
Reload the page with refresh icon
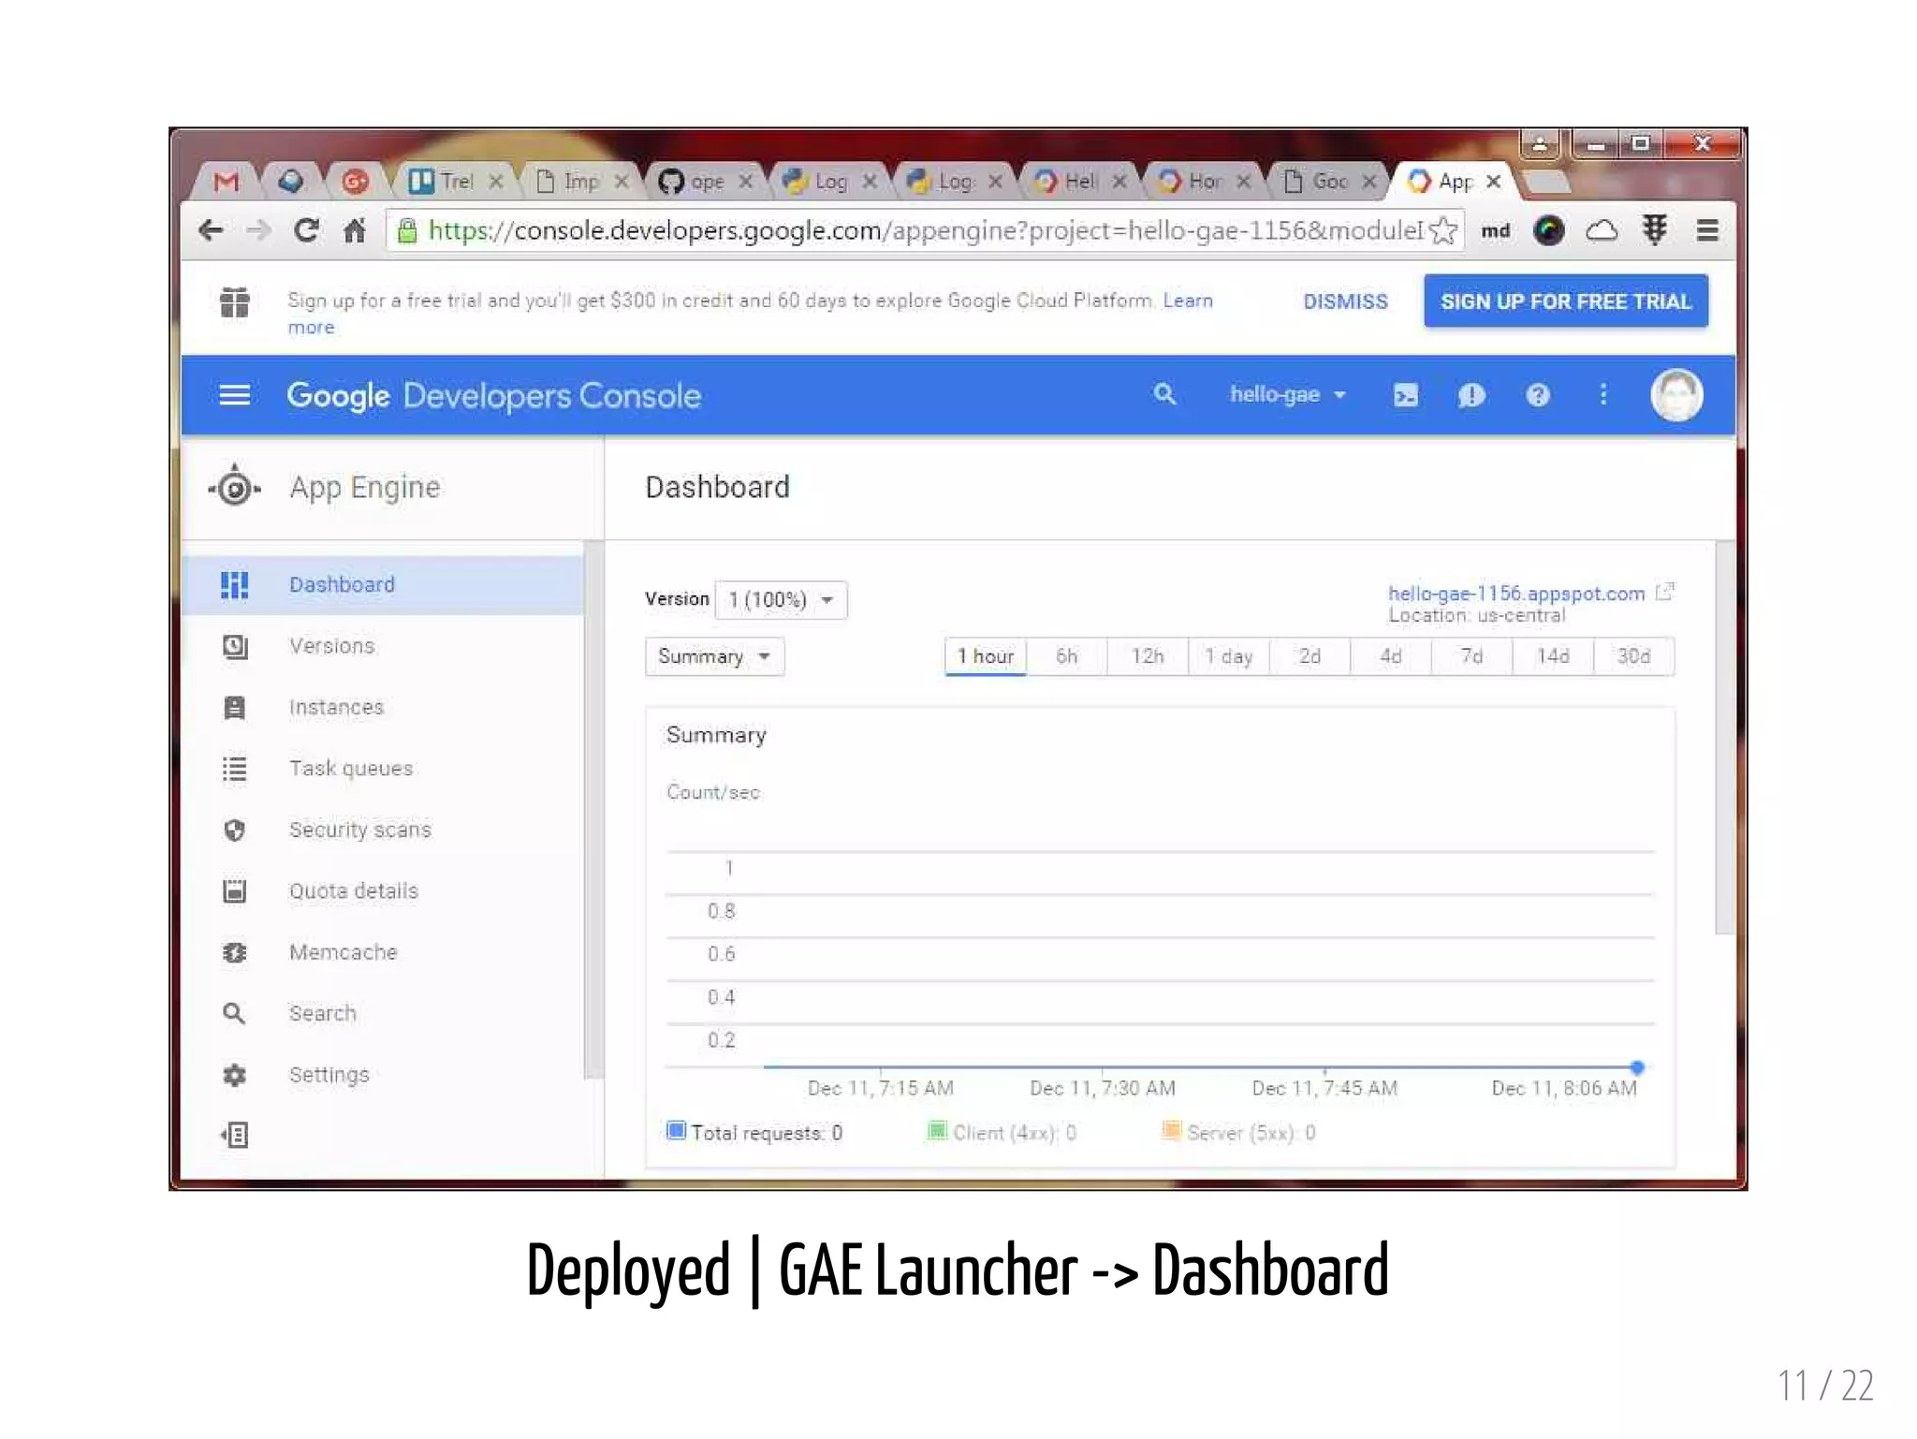pos(306,230)
